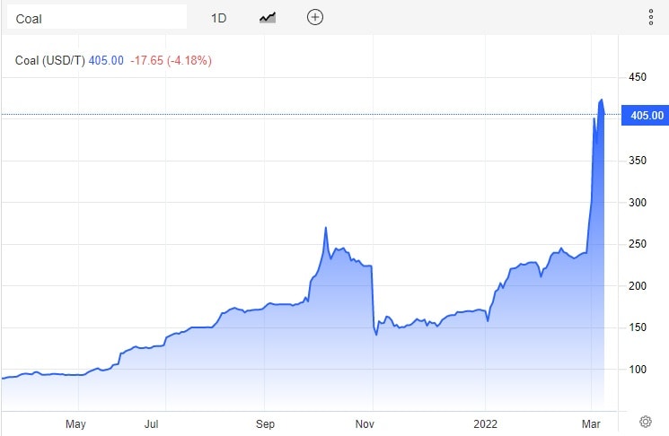Open chart settings gear icon
Image resolution: width=669 pixels, height=436 pixels.
point(645,421)
